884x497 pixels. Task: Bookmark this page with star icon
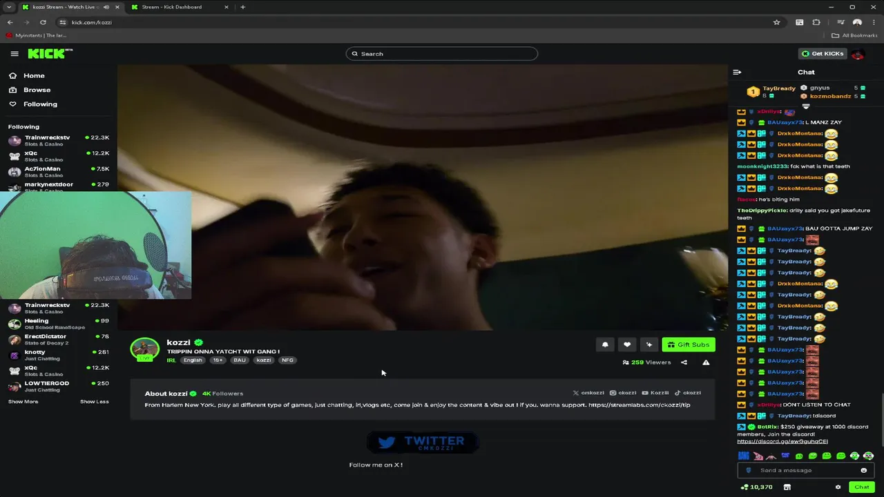point(776,22)
